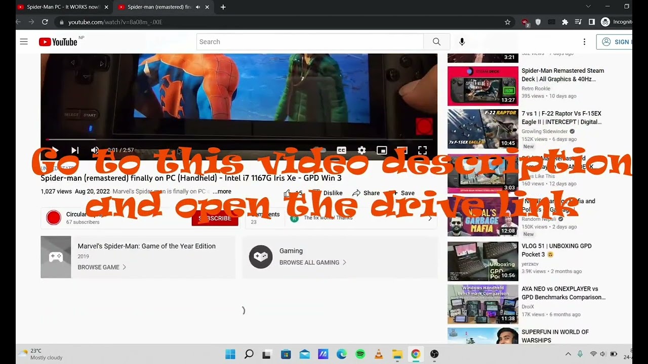The width and height of the screenshot is (648, 364).
Task: Open AYA NEO vs ONEPLAYER benchmarks video title
Action: 563,293
